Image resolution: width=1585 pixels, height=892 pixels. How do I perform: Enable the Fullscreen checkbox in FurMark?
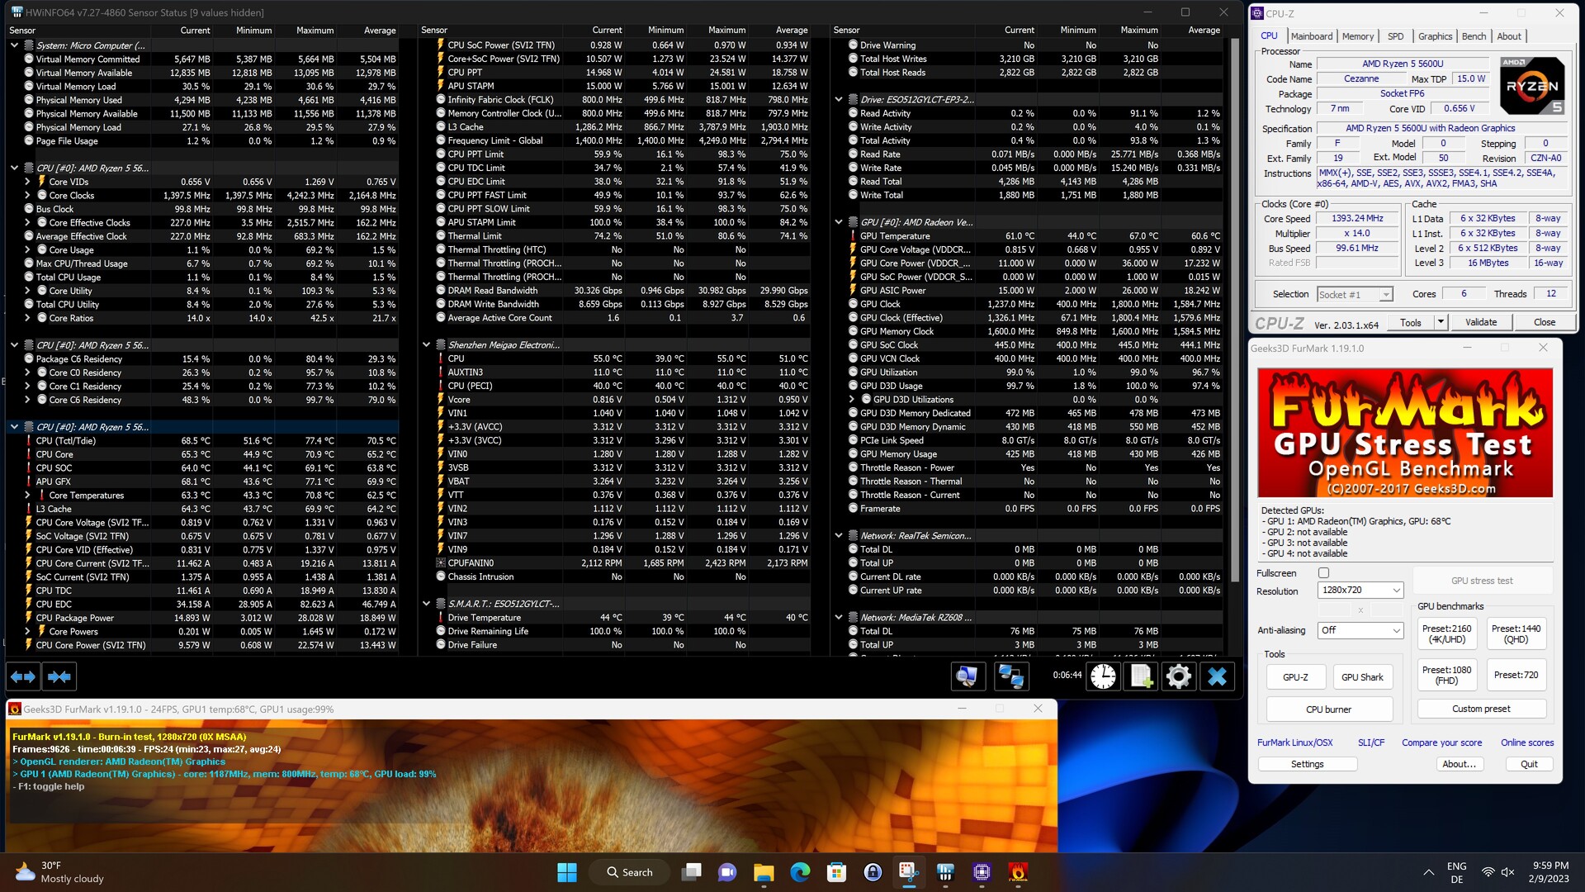click(x=1324, y=573)
